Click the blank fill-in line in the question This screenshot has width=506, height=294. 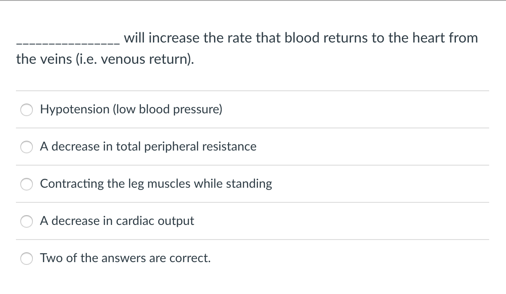[66, 42]
